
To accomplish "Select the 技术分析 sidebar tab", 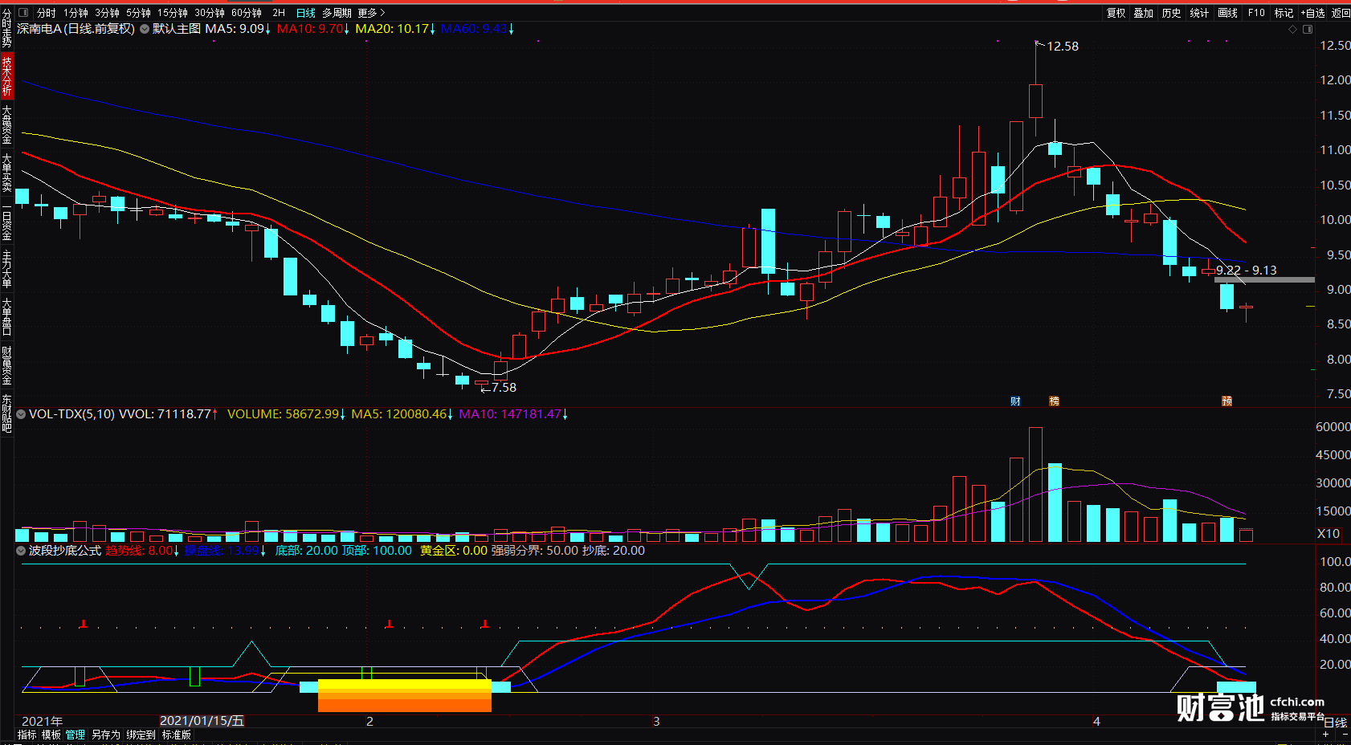I will pos(6,75).
